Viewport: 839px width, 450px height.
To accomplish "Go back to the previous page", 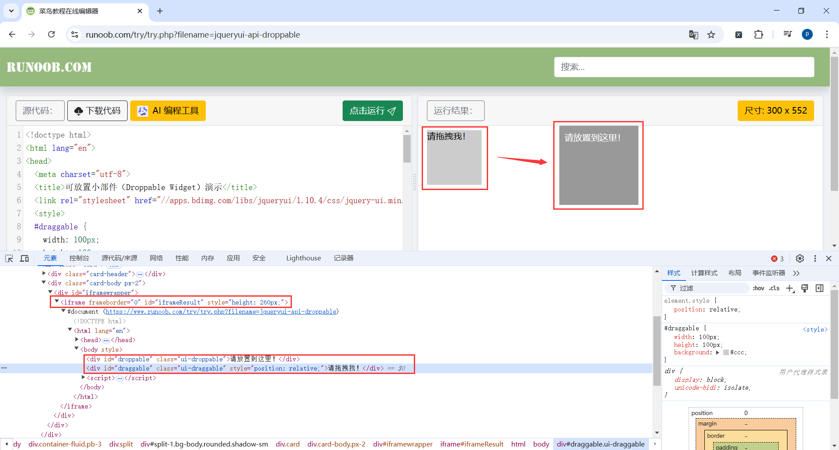I will (12, 35).
